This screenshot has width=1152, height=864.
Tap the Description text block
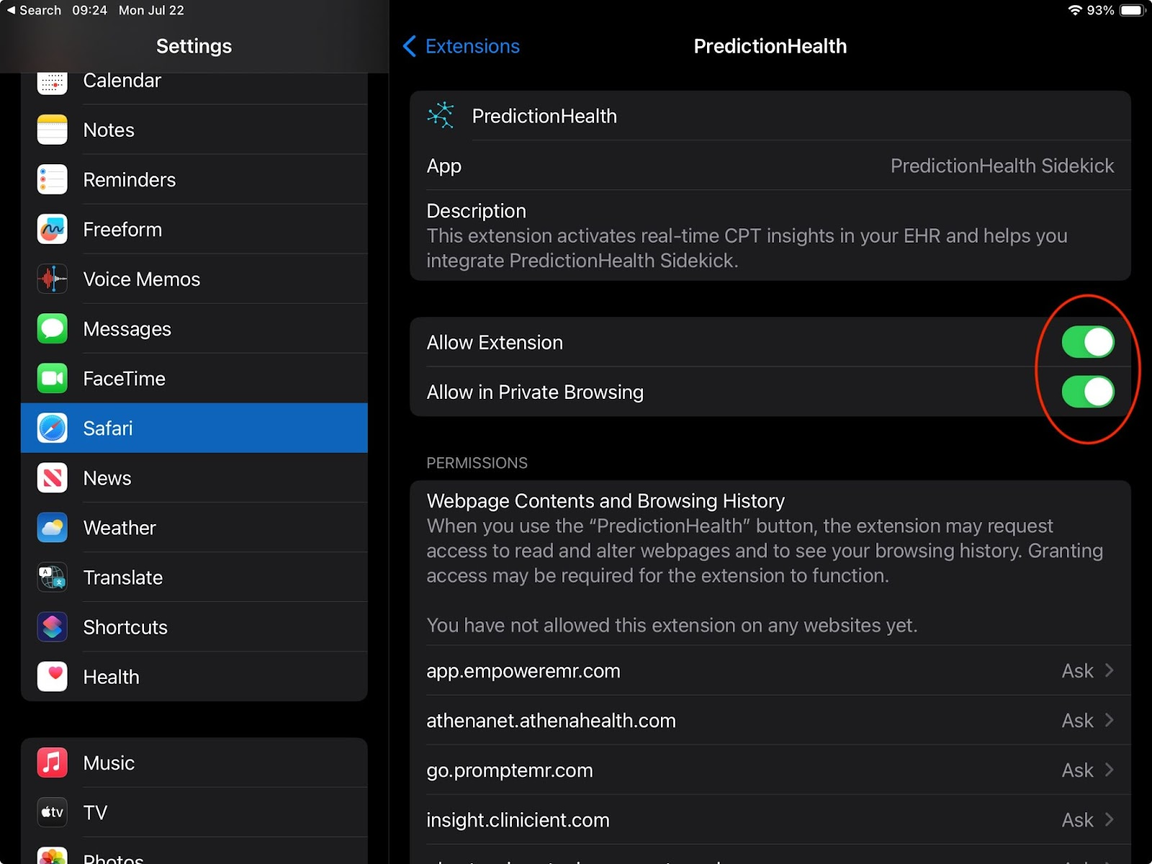pos(770,235)
